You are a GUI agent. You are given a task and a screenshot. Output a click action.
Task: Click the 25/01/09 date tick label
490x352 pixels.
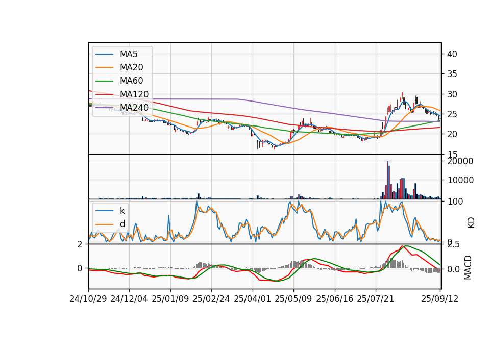click(x=170, y=299)
